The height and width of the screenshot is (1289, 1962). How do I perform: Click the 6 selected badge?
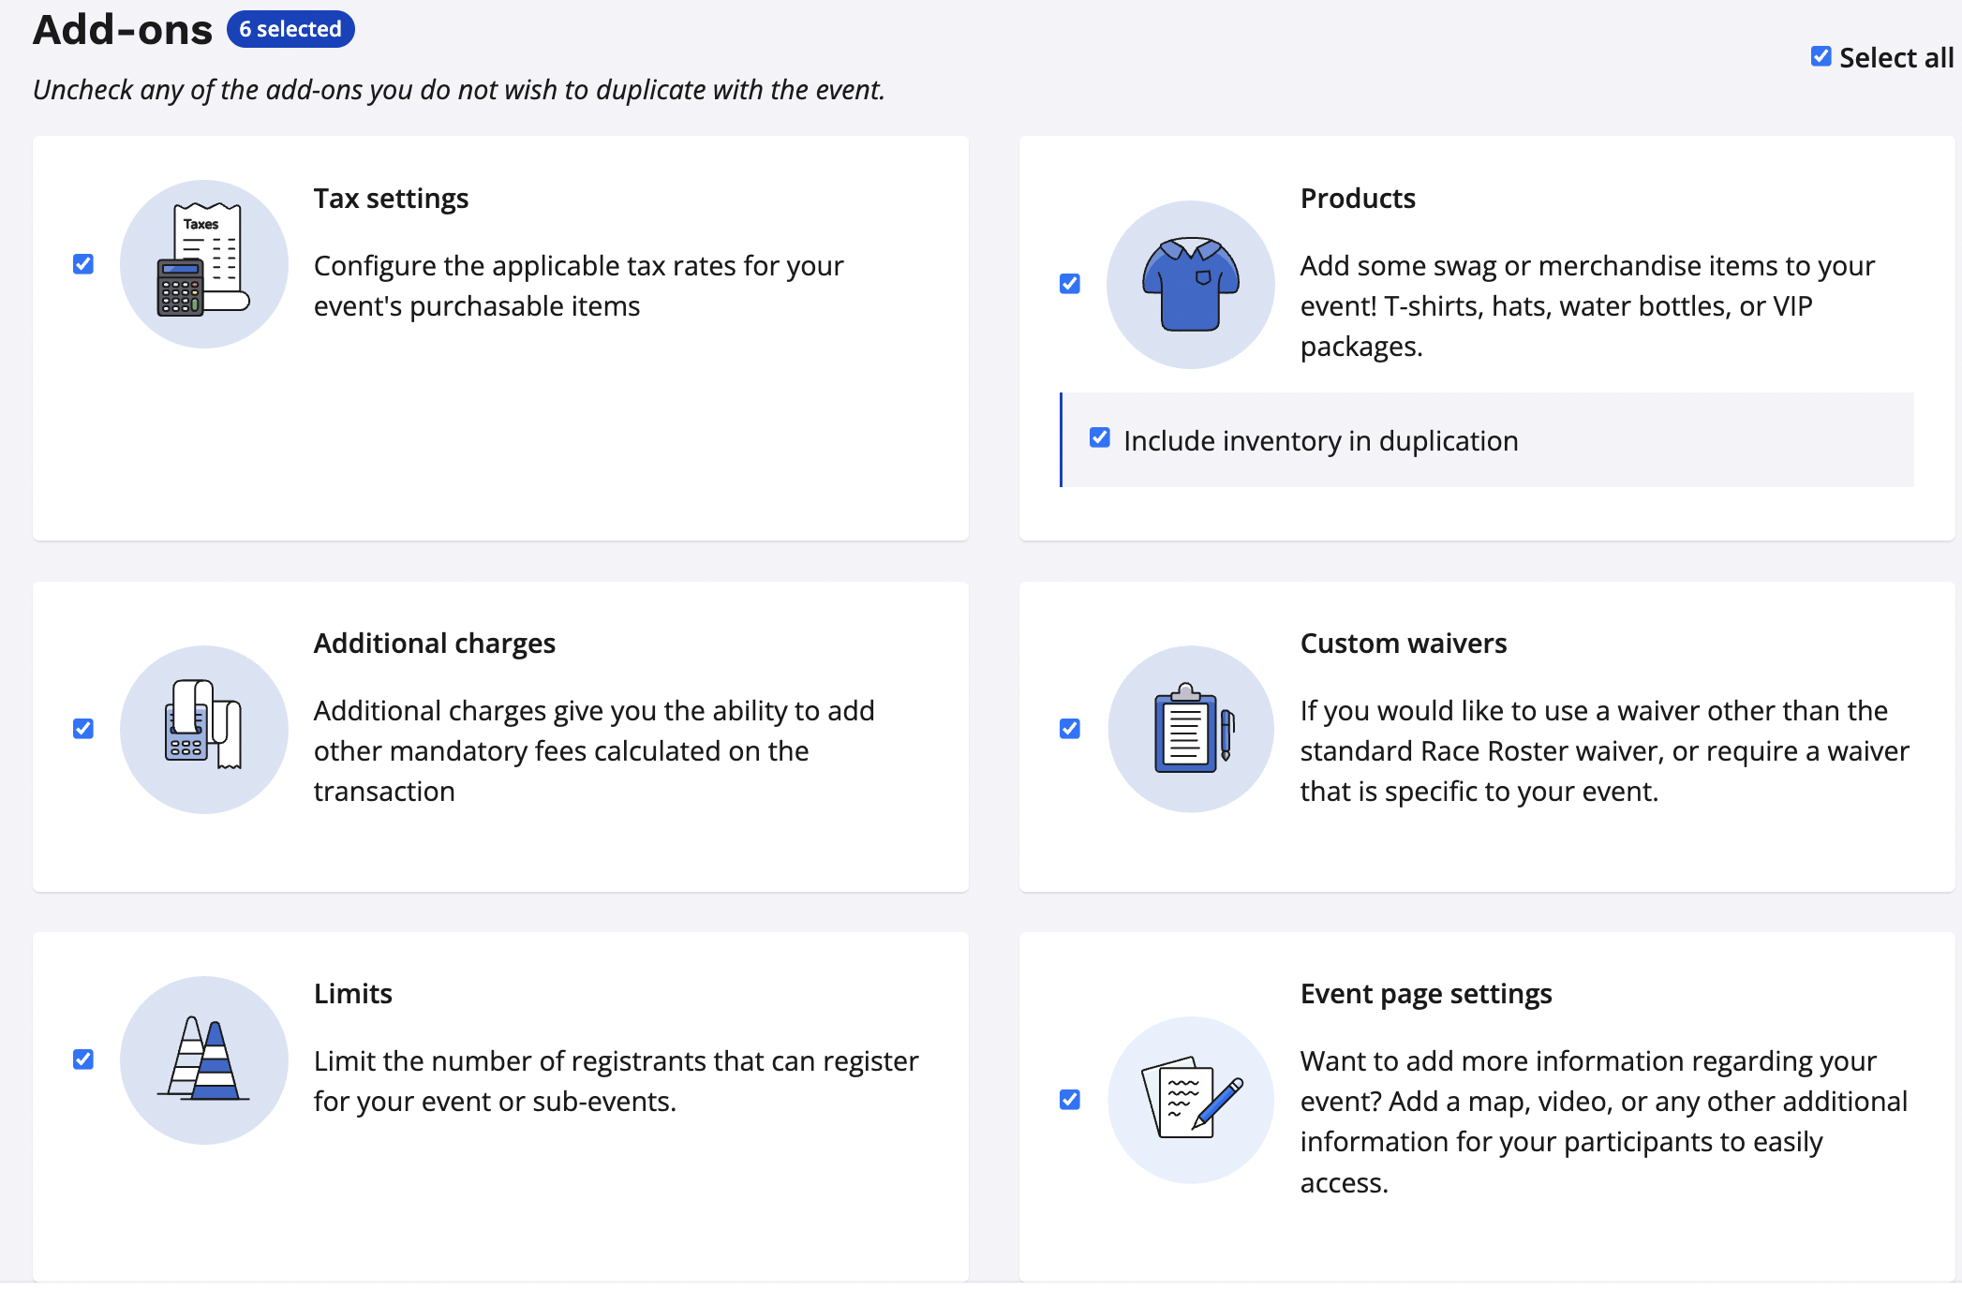click(x=290, y=29)
